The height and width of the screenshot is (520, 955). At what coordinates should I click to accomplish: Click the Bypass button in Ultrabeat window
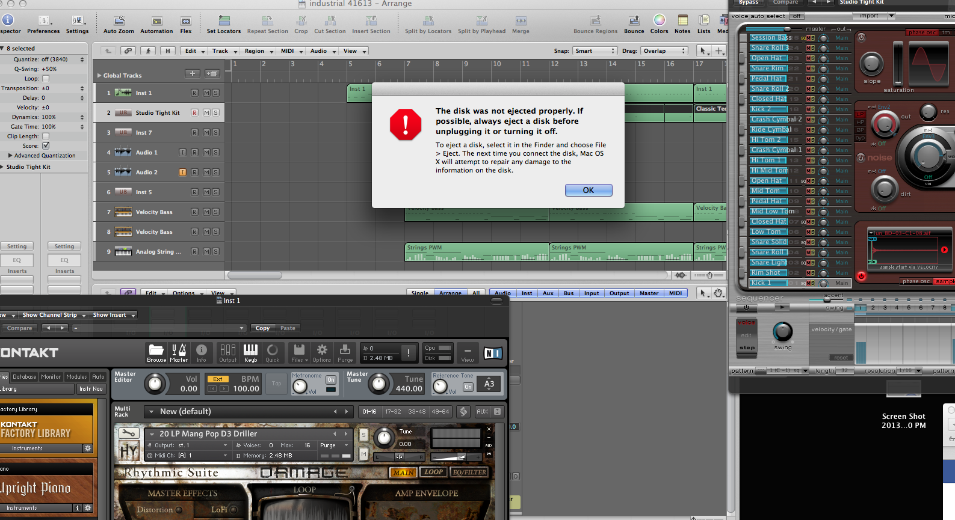749,2
